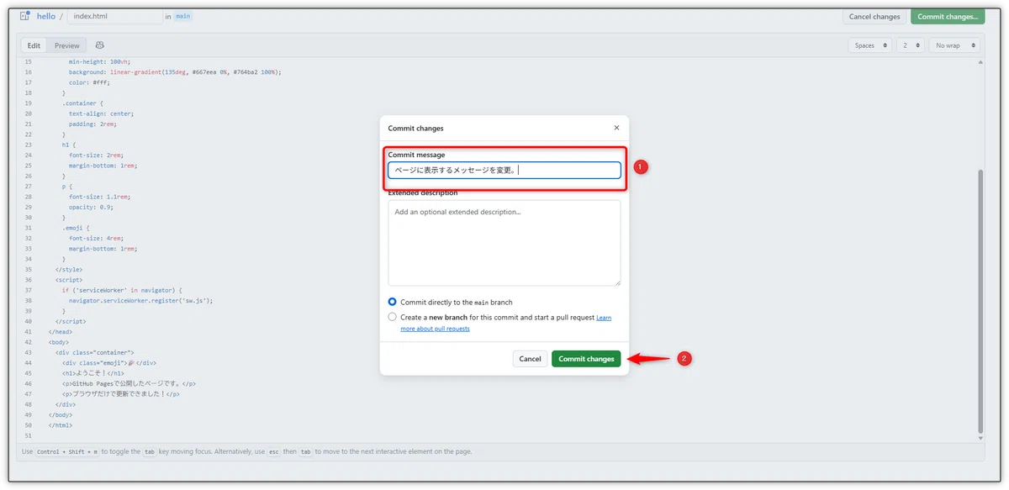Click the div class="emoji" line
The height and width of the screenshot is (490, 1009).
[x=109, y=362]
